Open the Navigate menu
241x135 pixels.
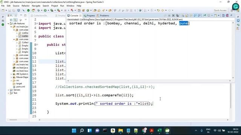coord(36,6)
